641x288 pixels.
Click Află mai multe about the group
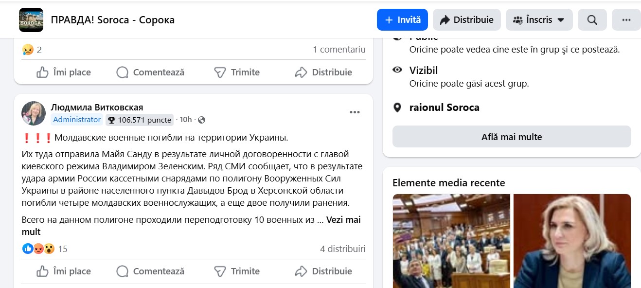pyautogui.click(x=512, y=137)
